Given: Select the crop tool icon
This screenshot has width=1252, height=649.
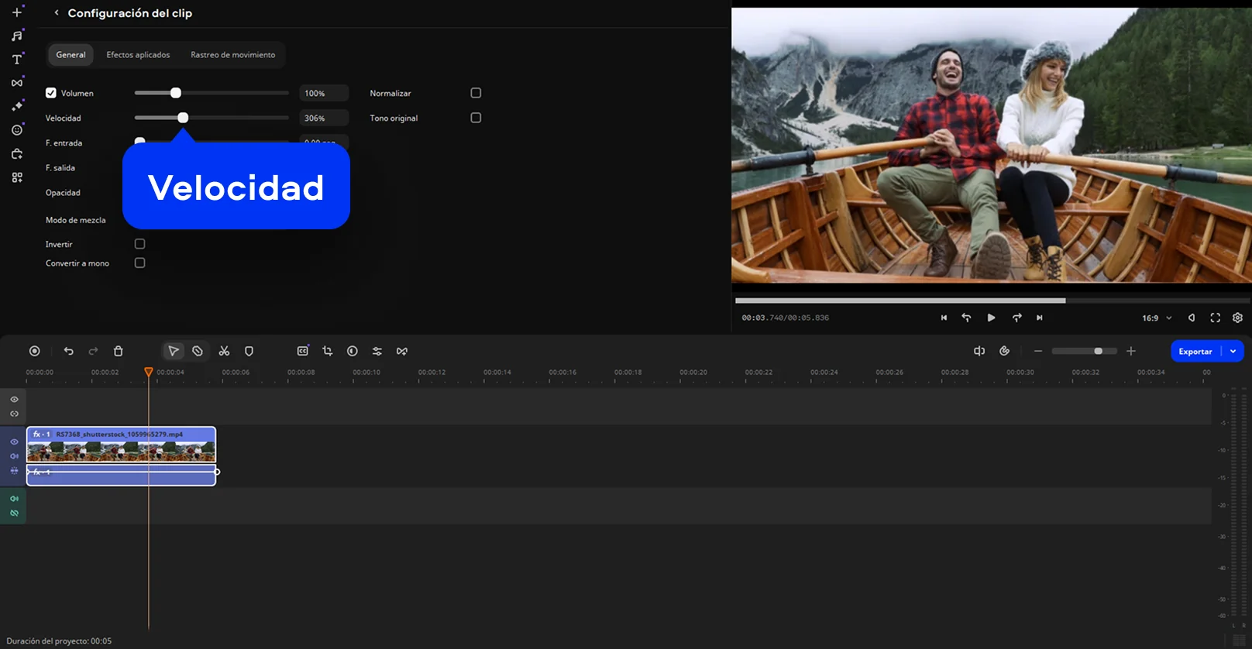Looking at the screenshot, I should click(x=328, y=351).
